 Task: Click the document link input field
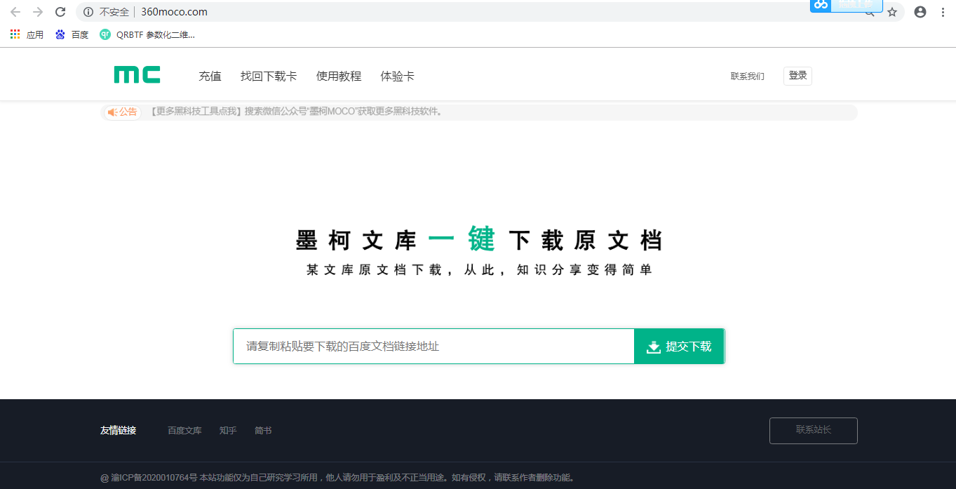433,346
